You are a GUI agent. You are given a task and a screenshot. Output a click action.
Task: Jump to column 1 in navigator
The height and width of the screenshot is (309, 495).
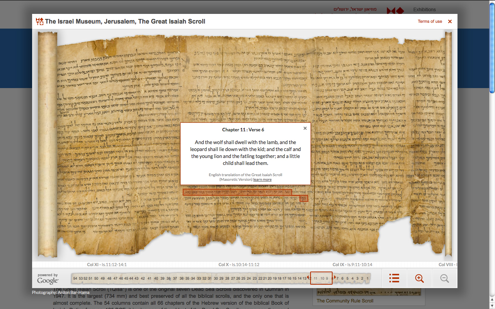click(367, 278)
